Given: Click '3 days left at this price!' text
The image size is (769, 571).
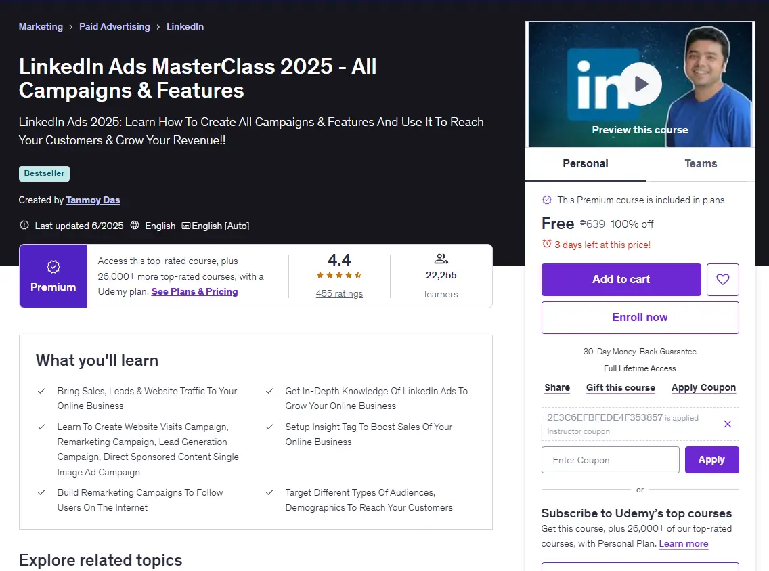Looking at the screenshot, I should (x=602, y=245).
